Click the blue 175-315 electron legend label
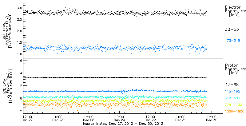The width and height of the screenshot is (246, 126). [x=232, y=41]
